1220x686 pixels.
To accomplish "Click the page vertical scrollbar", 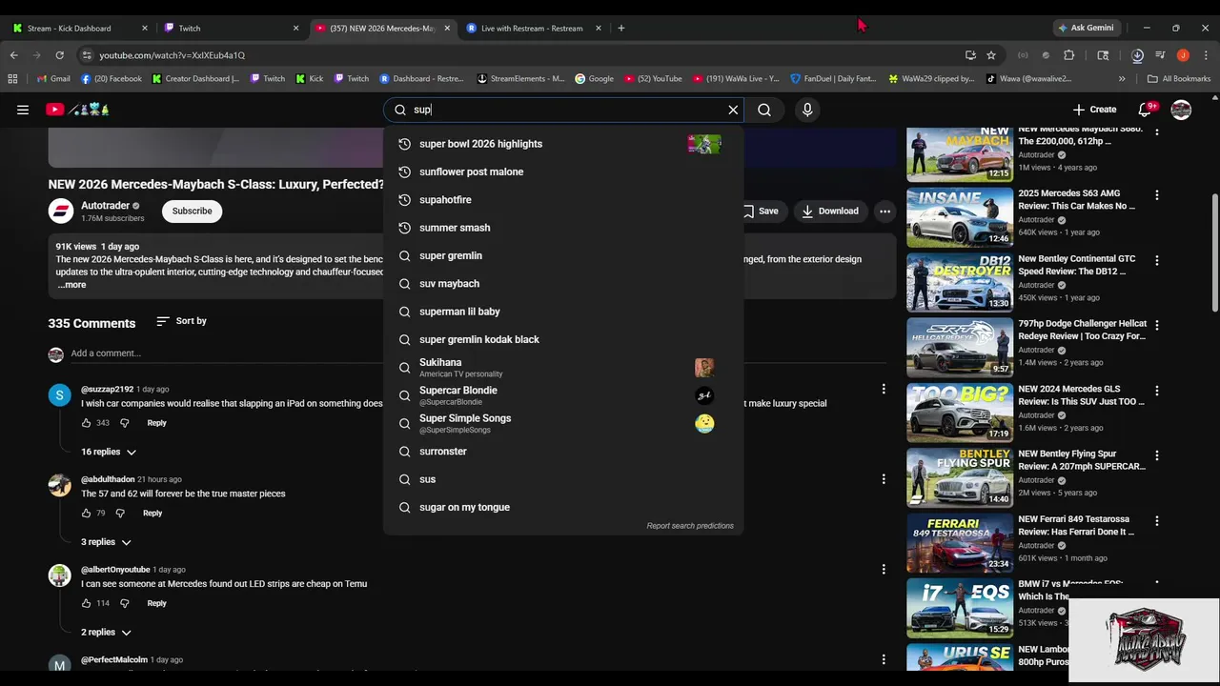I will click(1214, 251).
